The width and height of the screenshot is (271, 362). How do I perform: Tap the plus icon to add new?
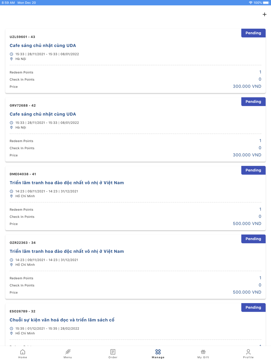click(264, 14)
